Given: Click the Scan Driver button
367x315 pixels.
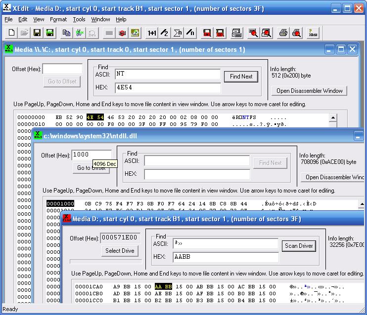Looking at the screenshot, I should 299,246.
